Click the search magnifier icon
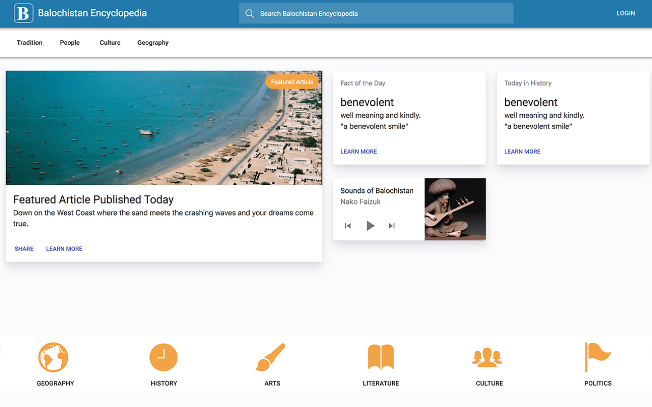Screen dimensions: 652x407 click(x=250, y=14)
